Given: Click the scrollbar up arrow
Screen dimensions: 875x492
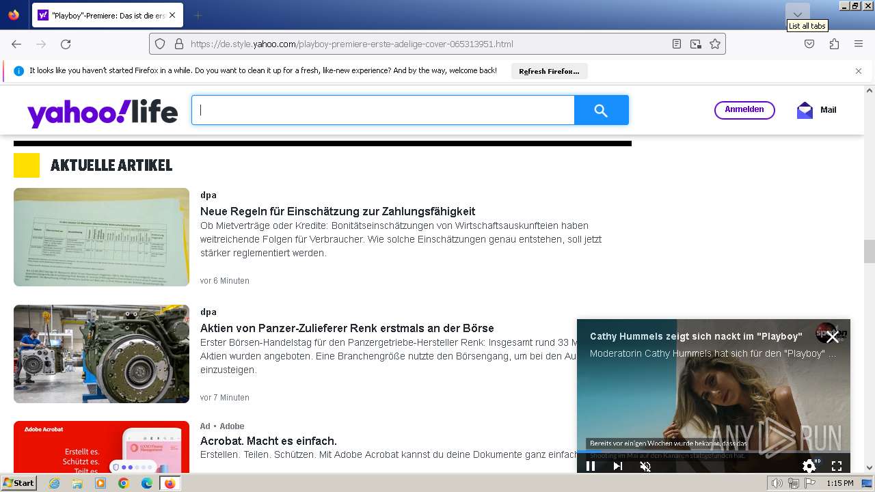Looking at the screenshot, I should 870,90.
